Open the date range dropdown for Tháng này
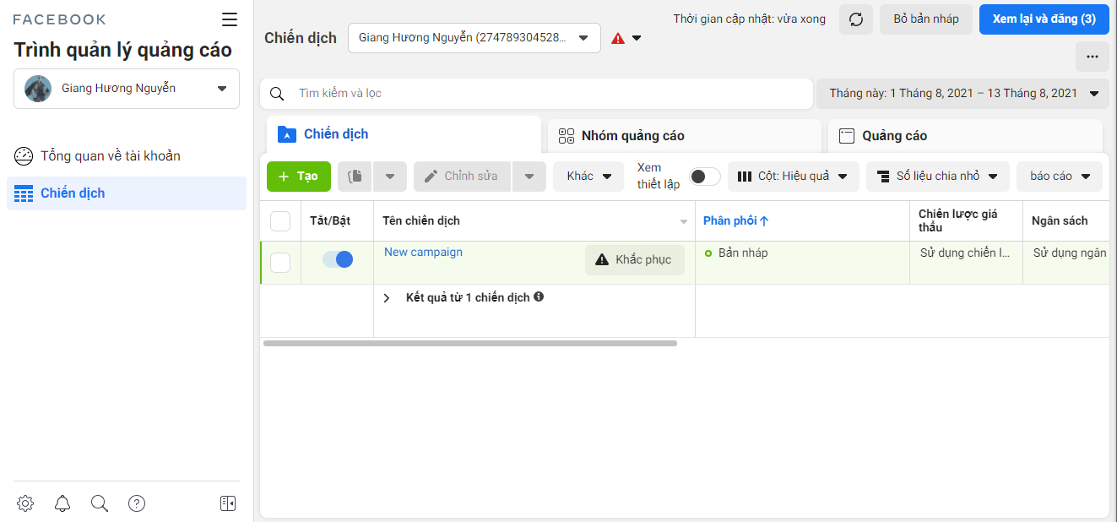 [x=962, y=94]
